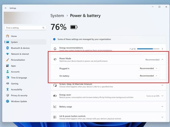The width and height of the screenshot is (170, 127).
Task: Click the Screen sleep timeouts icon
Action: tap(55, 85)
